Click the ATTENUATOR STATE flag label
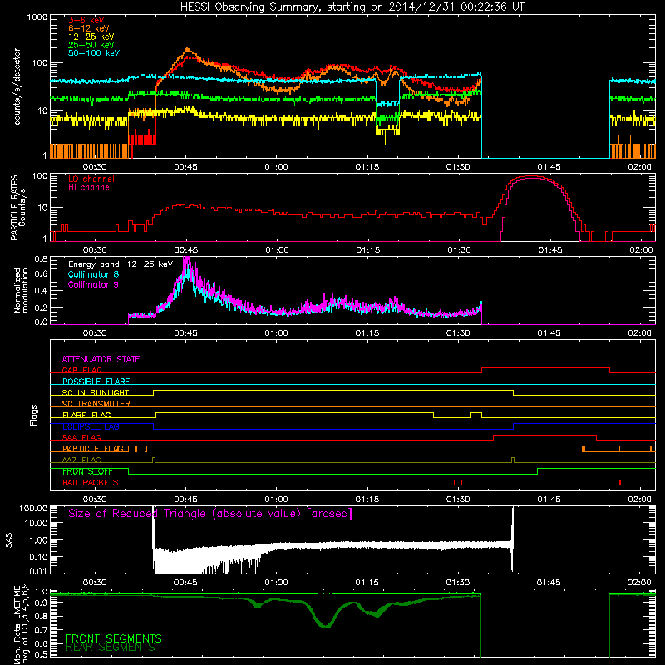665x665 pixels. click(101, 359)
